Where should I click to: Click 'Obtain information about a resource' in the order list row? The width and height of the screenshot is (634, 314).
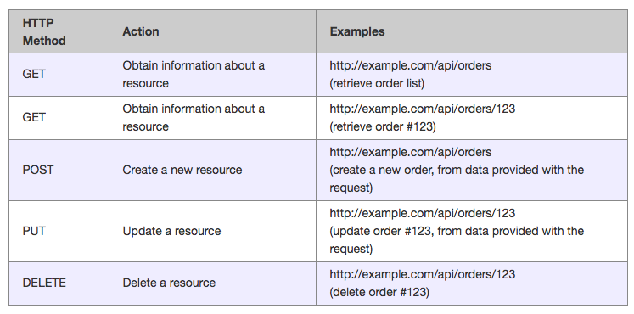click(x=194, y=75)
